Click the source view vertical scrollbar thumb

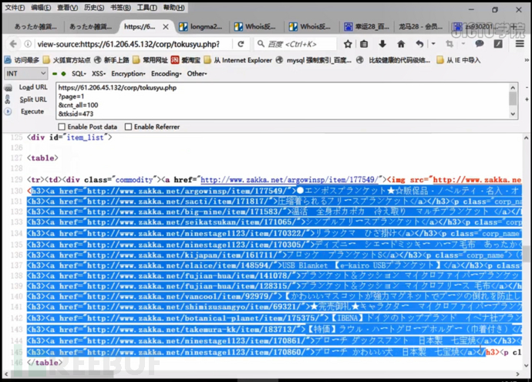[527, 254]
